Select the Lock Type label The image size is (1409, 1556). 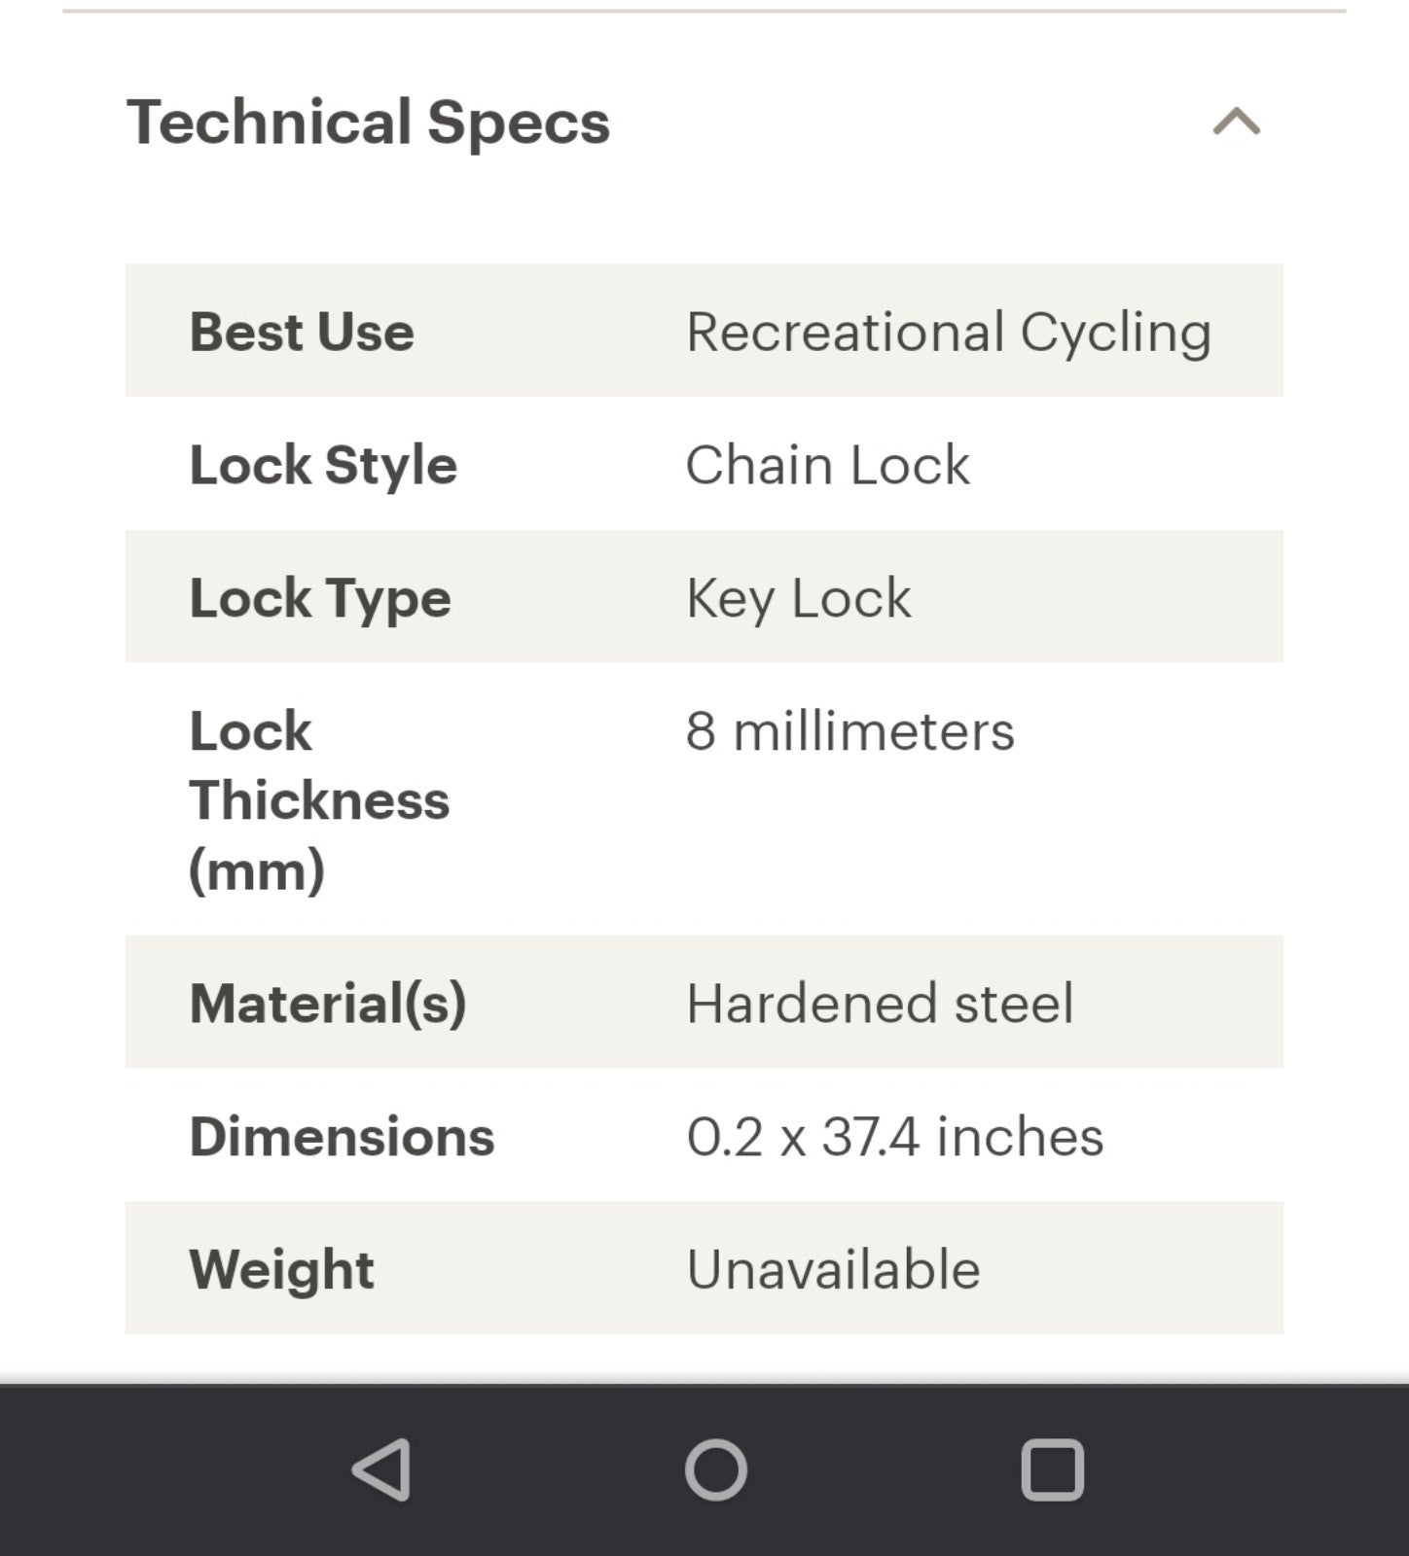pos(320,598)
